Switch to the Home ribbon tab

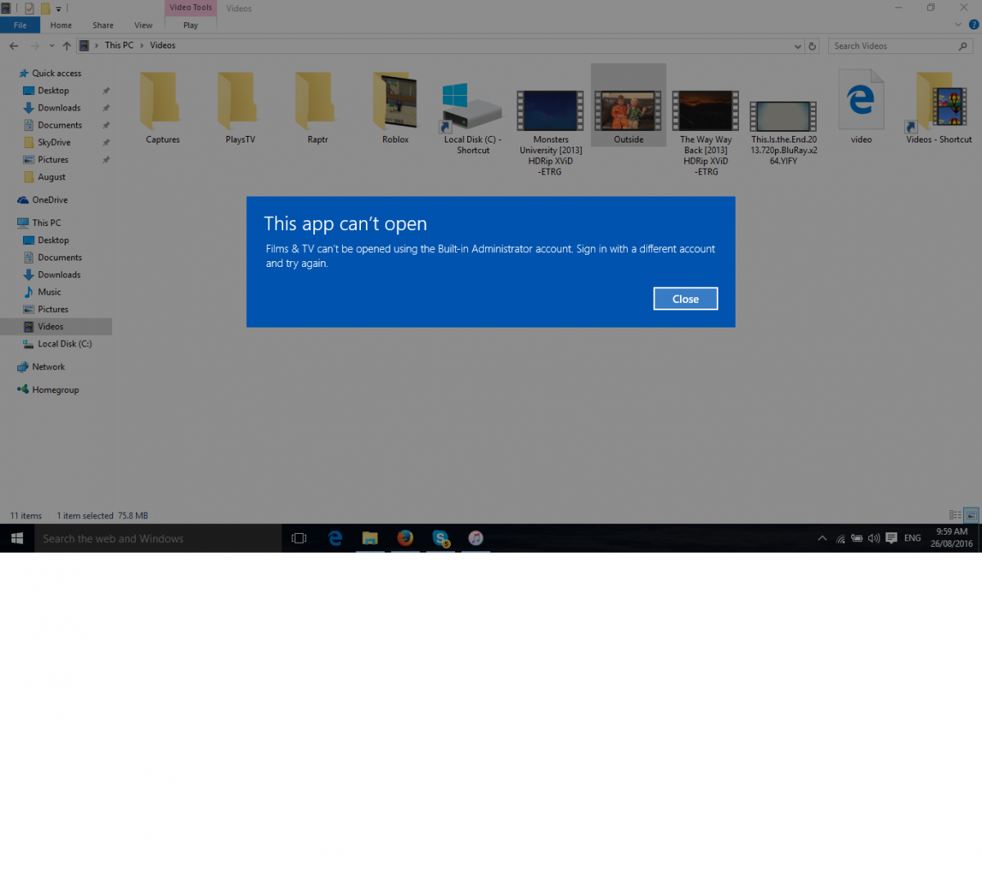click(61, 25)
